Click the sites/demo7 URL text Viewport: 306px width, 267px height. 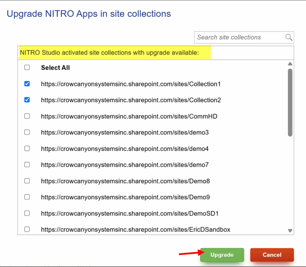[125, 165]
